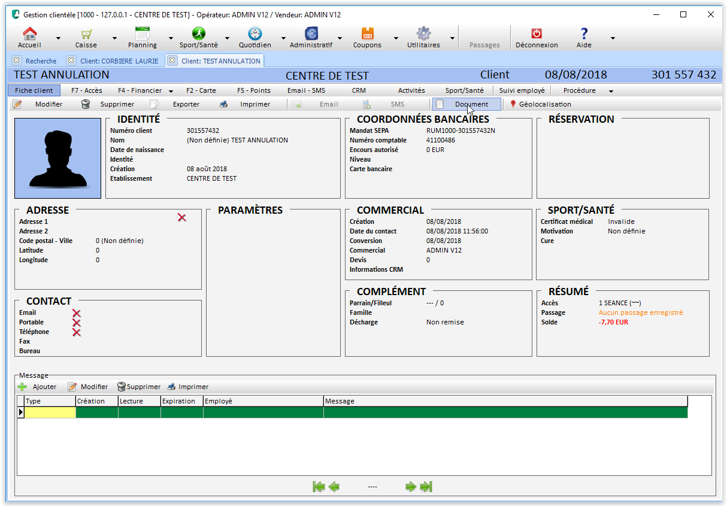Image resolution: width=727 pixels, height=507 pixels.
Task: Select the Sport/Santé runner icon
Action: [198, 34]
